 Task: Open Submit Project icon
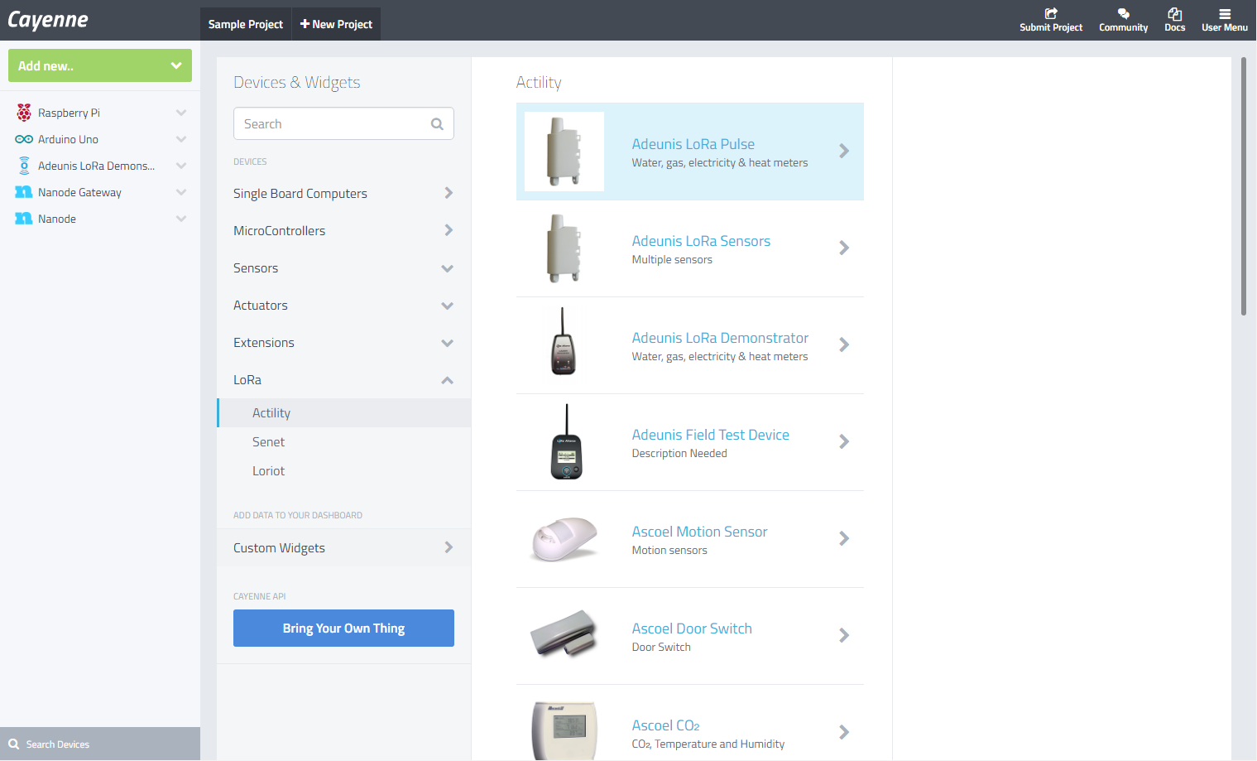(1051, 13)
